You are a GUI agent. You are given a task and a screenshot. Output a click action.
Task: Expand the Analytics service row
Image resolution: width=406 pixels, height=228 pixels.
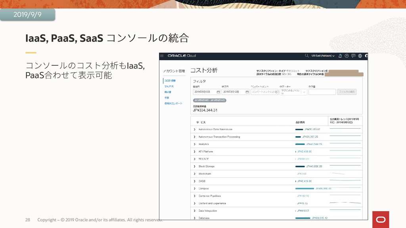pos(194,144)
